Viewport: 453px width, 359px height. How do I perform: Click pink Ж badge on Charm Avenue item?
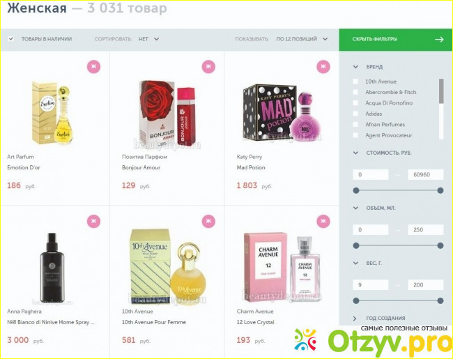point(323,221)
